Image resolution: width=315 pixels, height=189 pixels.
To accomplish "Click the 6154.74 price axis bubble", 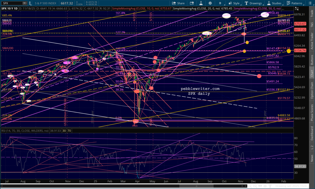I will 300,51.
